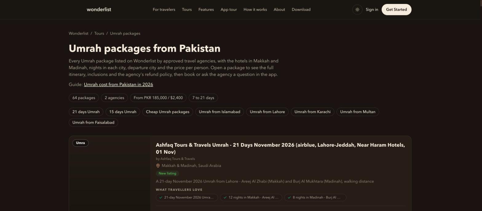Go to the Features page
482x211 pixels.
pyautogui.click(x=206, y=9)
